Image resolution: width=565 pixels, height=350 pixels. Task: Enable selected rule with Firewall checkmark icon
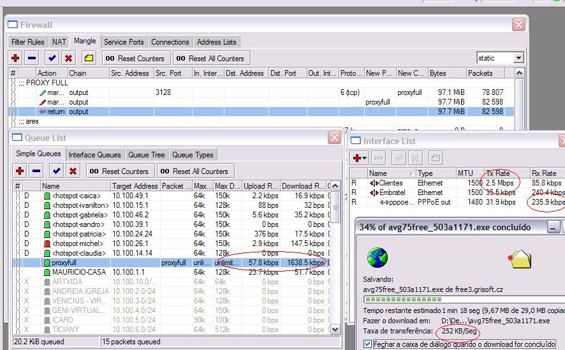click(x=52, y=58)
